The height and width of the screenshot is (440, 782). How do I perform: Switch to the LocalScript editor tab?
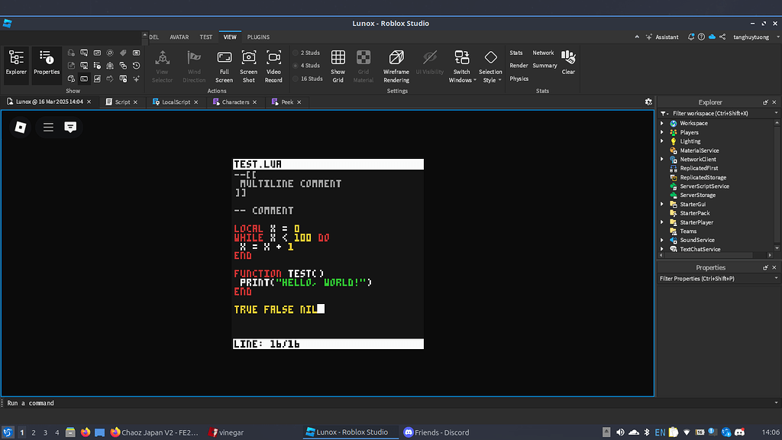[x=176, y=102]
